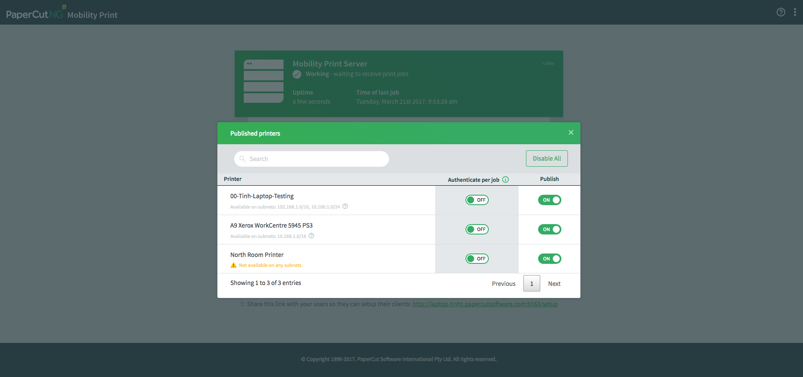Click the Working status checkmark icon
The width and height of the screenshot is (803, 377).
[297, 74]
